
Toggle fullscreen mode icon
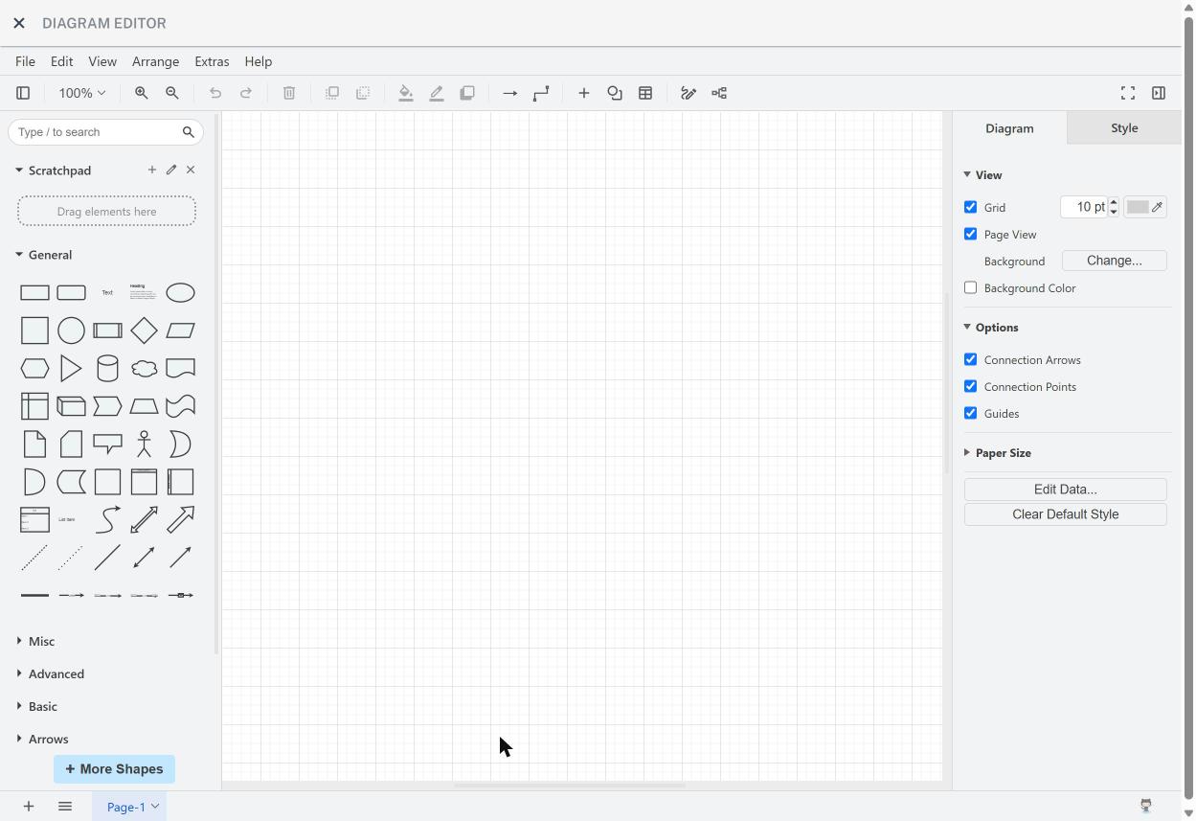[x=1128, y=93]
